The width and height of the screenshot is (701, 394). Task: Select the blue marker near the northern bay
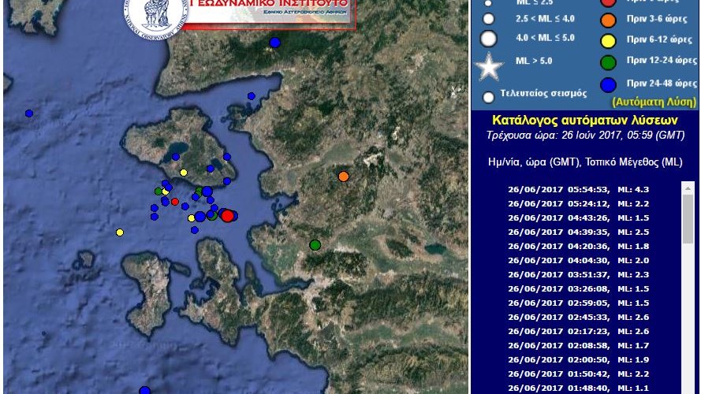click(252, 96)
